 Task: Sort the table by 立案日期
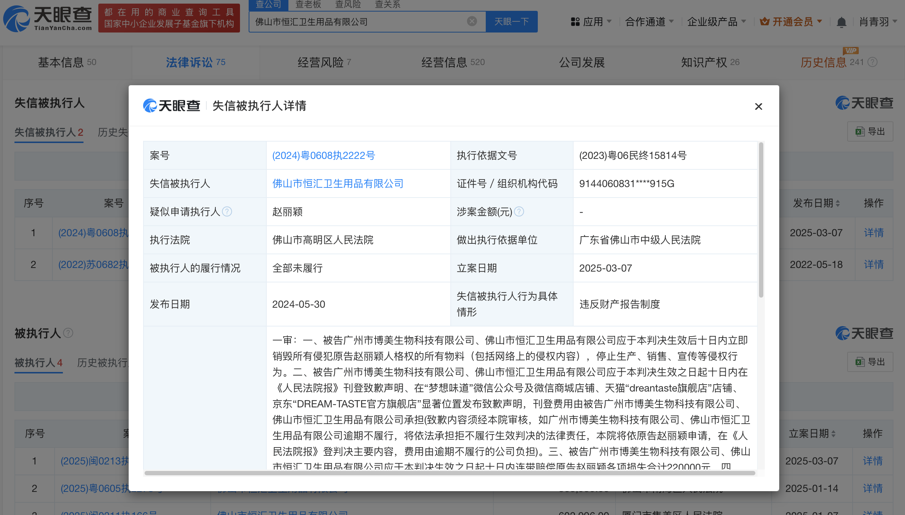(x=812, y=433)
